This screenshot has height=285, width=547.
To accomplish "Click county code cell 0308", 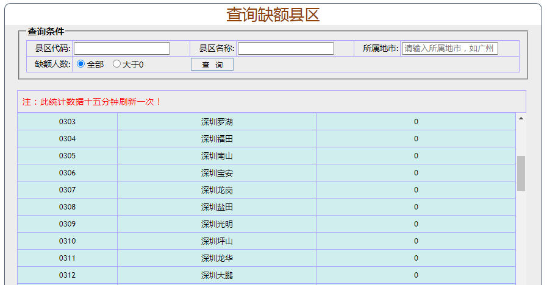I will click(67, 207).
